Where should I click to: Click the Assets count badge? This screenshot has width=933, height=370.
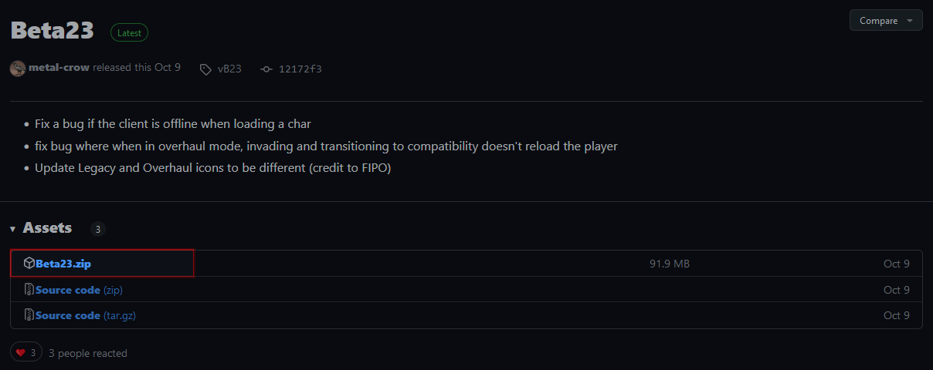coord(97,229)
